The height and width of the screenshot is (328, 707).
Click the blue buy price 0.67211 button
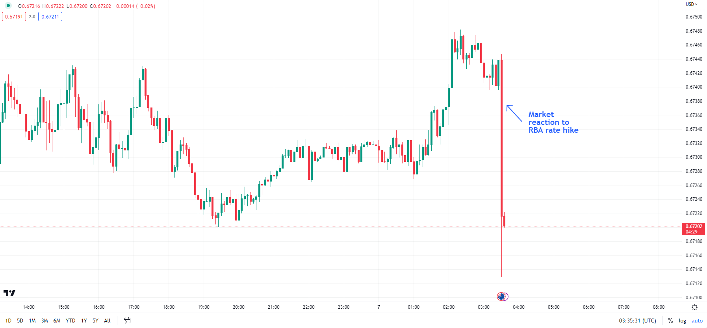point(50,17)
